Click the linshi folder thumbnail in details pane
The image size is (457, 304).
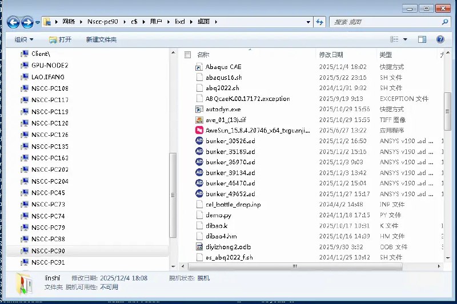[x=23, y=283]
